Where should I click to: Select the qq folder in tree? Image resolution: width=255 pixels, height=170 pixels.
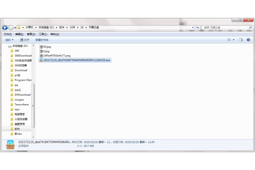14,85
